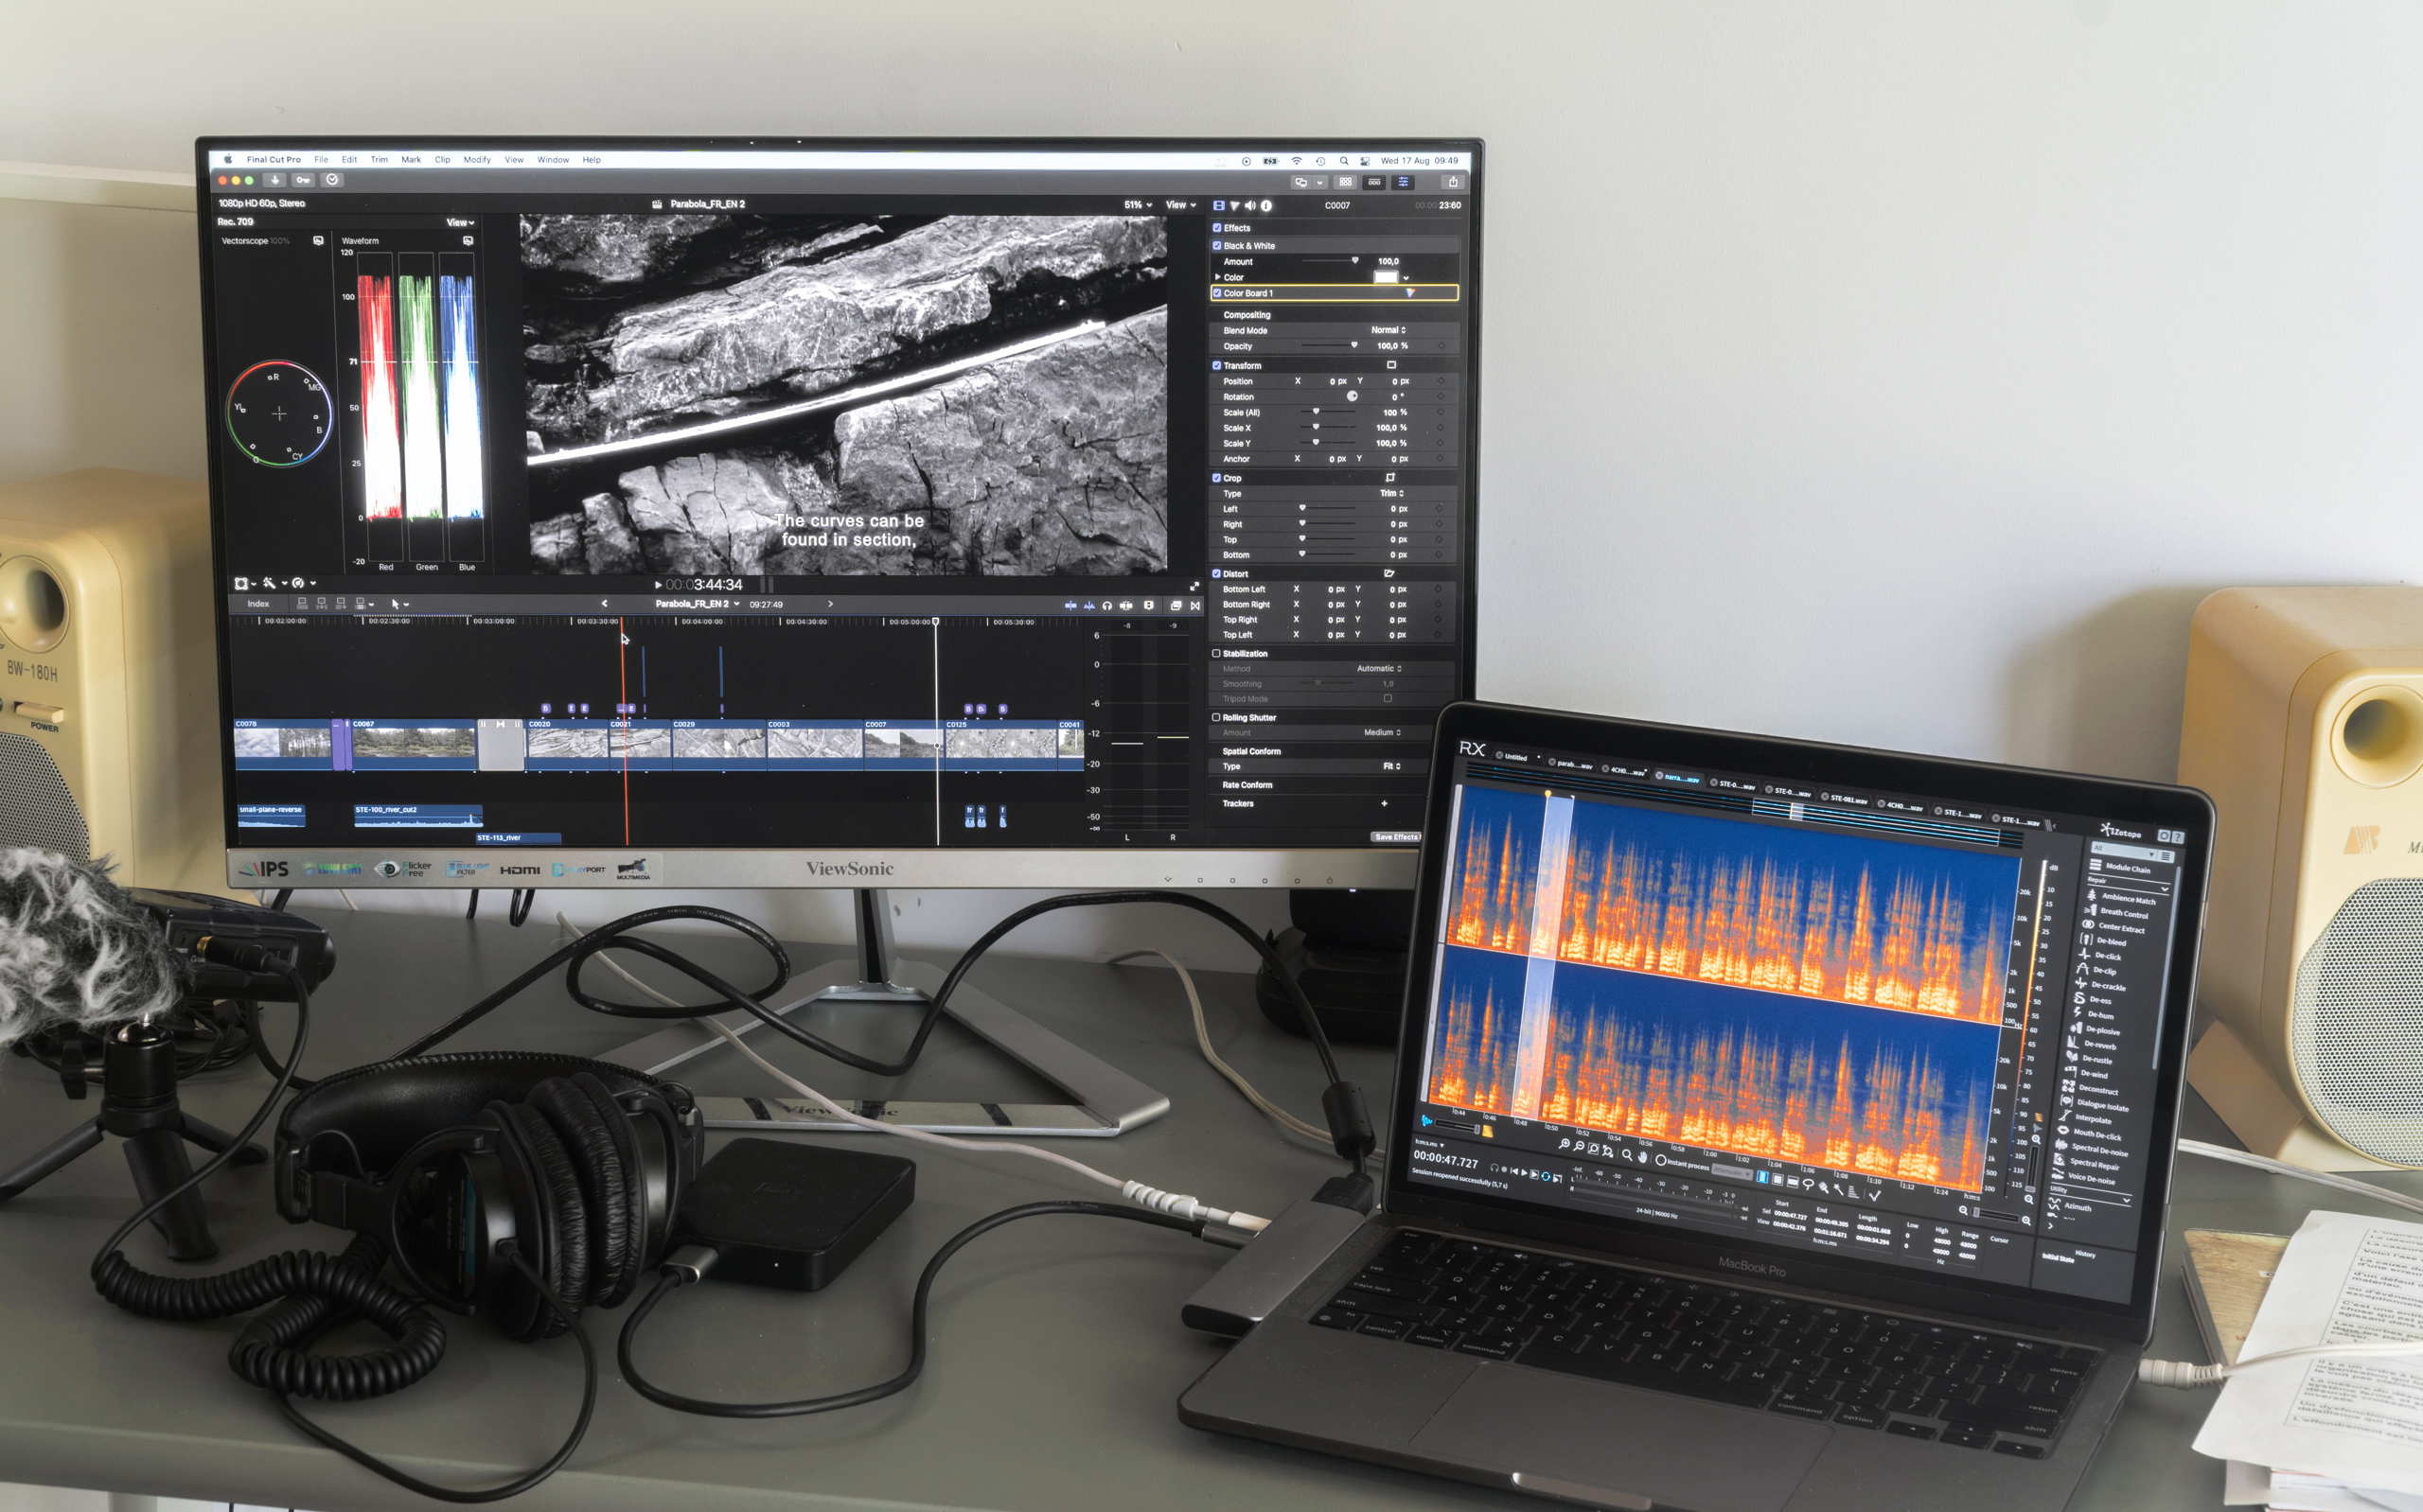
Task: Click the import media arrow toolbar icon
Action: (275, 180)
